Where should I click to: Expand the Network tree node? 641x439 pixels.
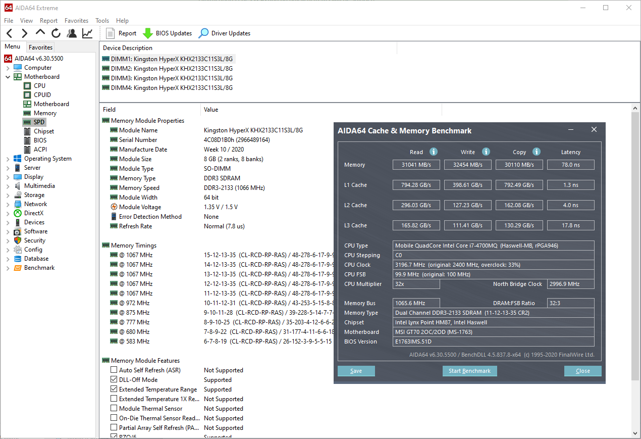(x=8, y=204)
